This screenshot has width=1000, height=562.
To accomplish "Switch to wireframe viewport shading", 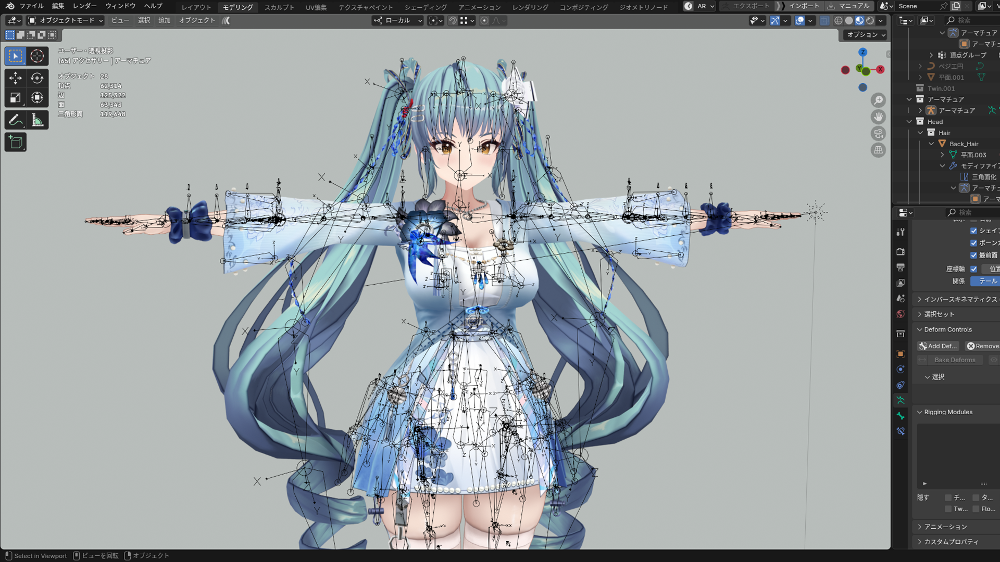I will [839, 21].
